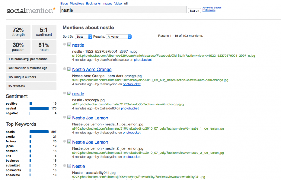This screenshot has height=180, width=281.
Task: Open the Results Anytime dropdown
Action: tap(119, 36)
